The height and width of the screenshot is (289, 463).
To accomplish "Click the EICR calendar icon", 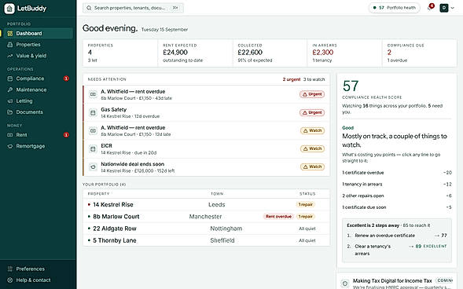I will tap(93, 149).
